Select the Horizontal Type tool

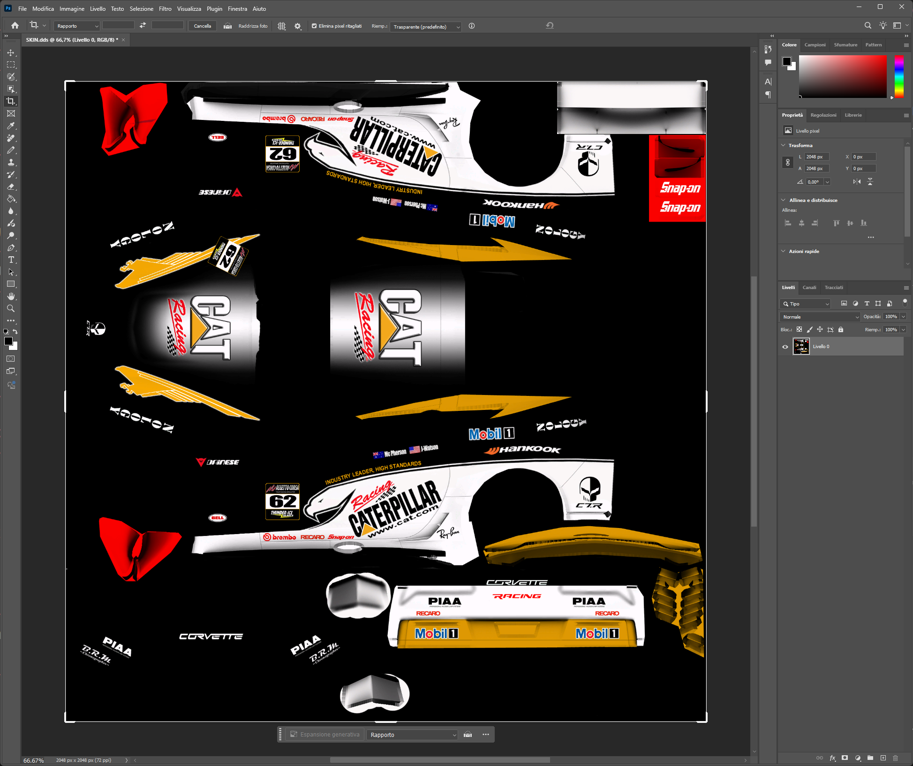coord(11,260)
